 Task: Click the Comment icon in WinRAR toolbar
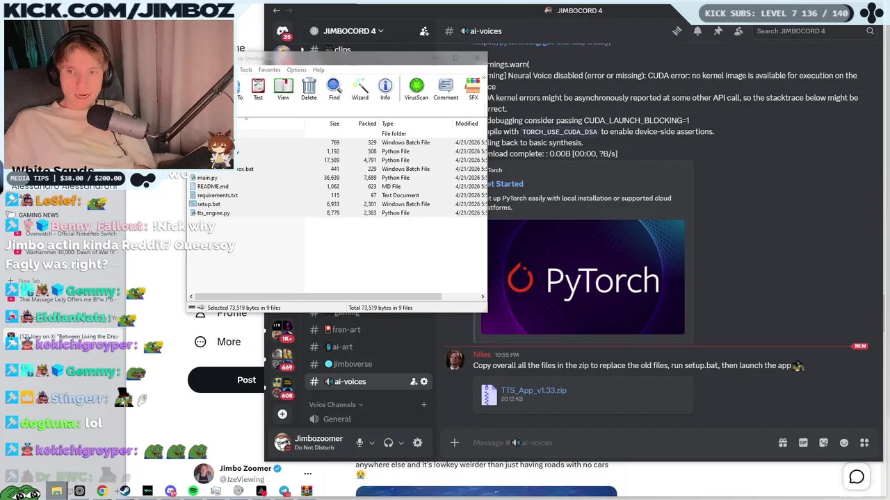click(446, 89)
